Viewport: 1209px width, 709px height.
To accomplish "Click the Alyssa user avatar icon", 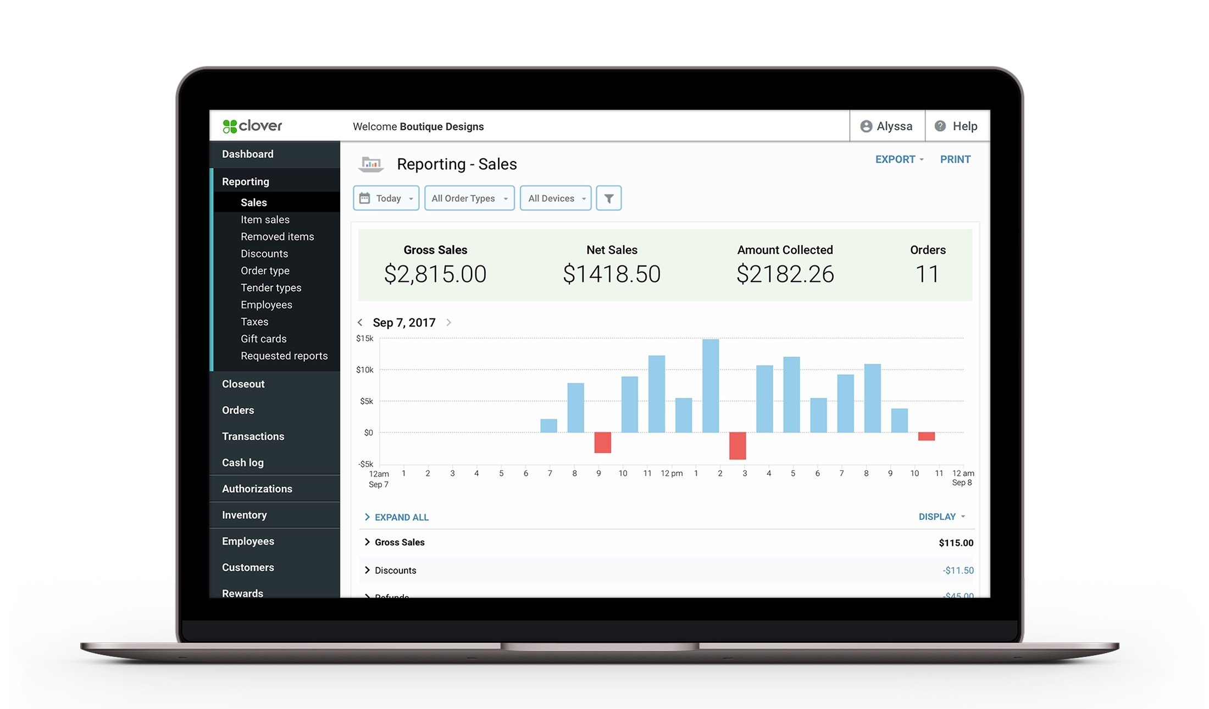I will (866, 126).
